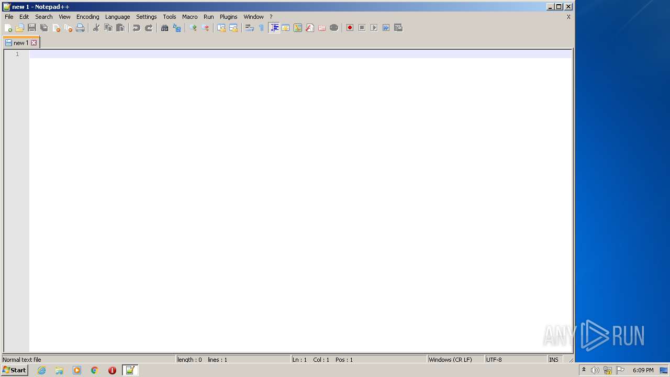The width and height of the screenshot is (670, 377).
Task: Open the Encoding menu
Action: click(88, 17)
